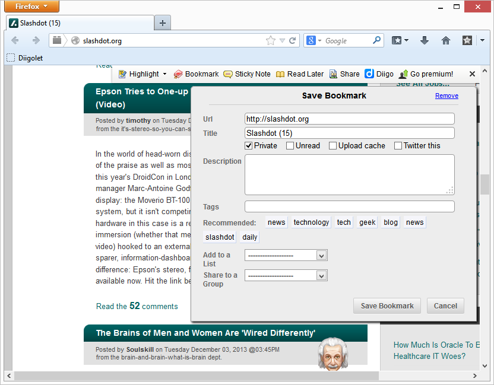Click the browser Back arrow
The image size is (494, 385).
(15, 40)
